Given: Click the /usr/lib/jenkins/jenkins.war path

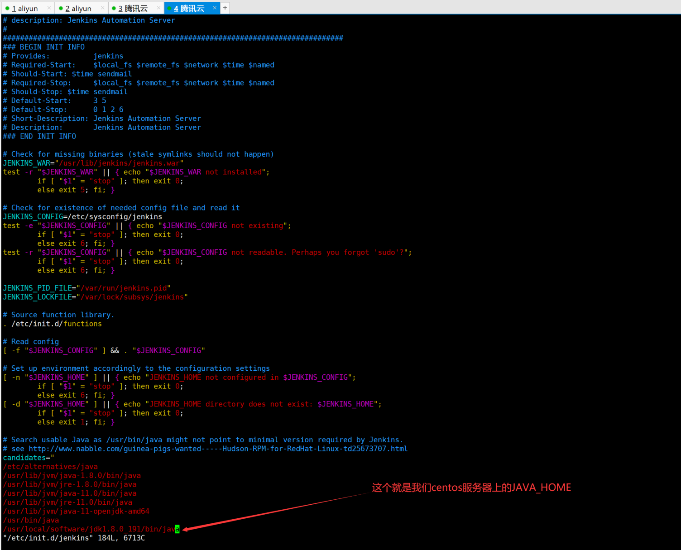Looking at the screenshot, I should point(119,163).
